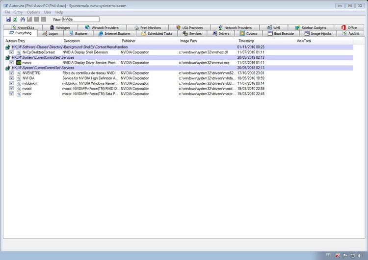
Task: Select the Everything tab
Action: click(x=21, y=33)
